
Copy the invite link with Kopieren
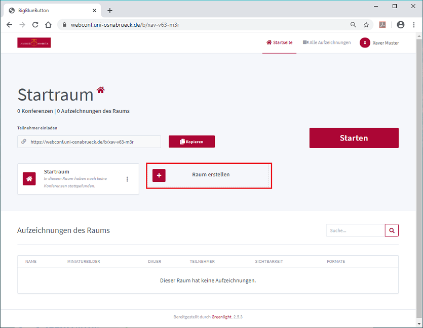(x=192, y=142)
